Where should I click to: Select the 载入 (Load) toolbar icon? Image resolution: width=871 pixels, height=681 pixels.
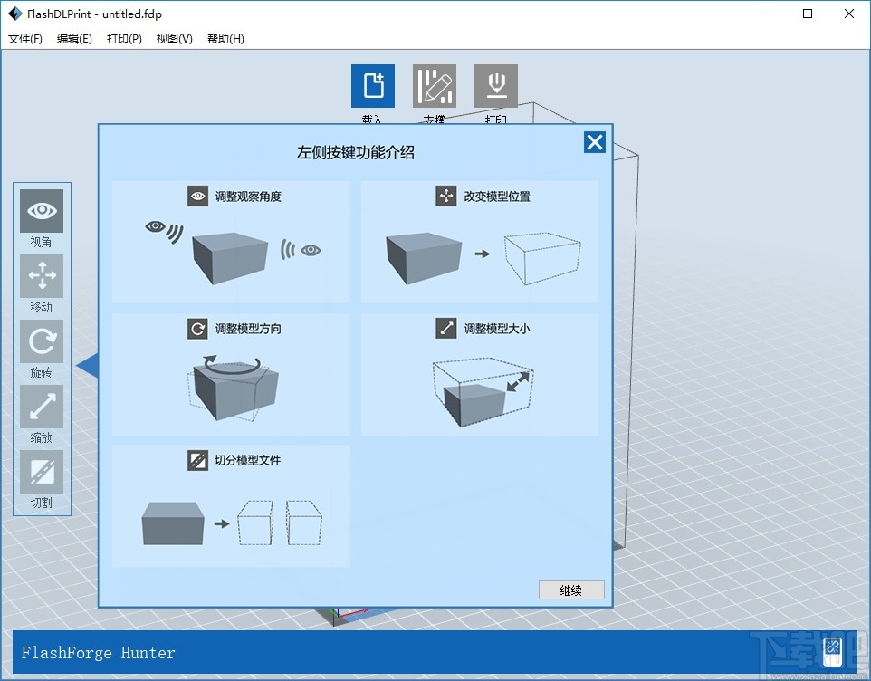[x=372, y=85]
